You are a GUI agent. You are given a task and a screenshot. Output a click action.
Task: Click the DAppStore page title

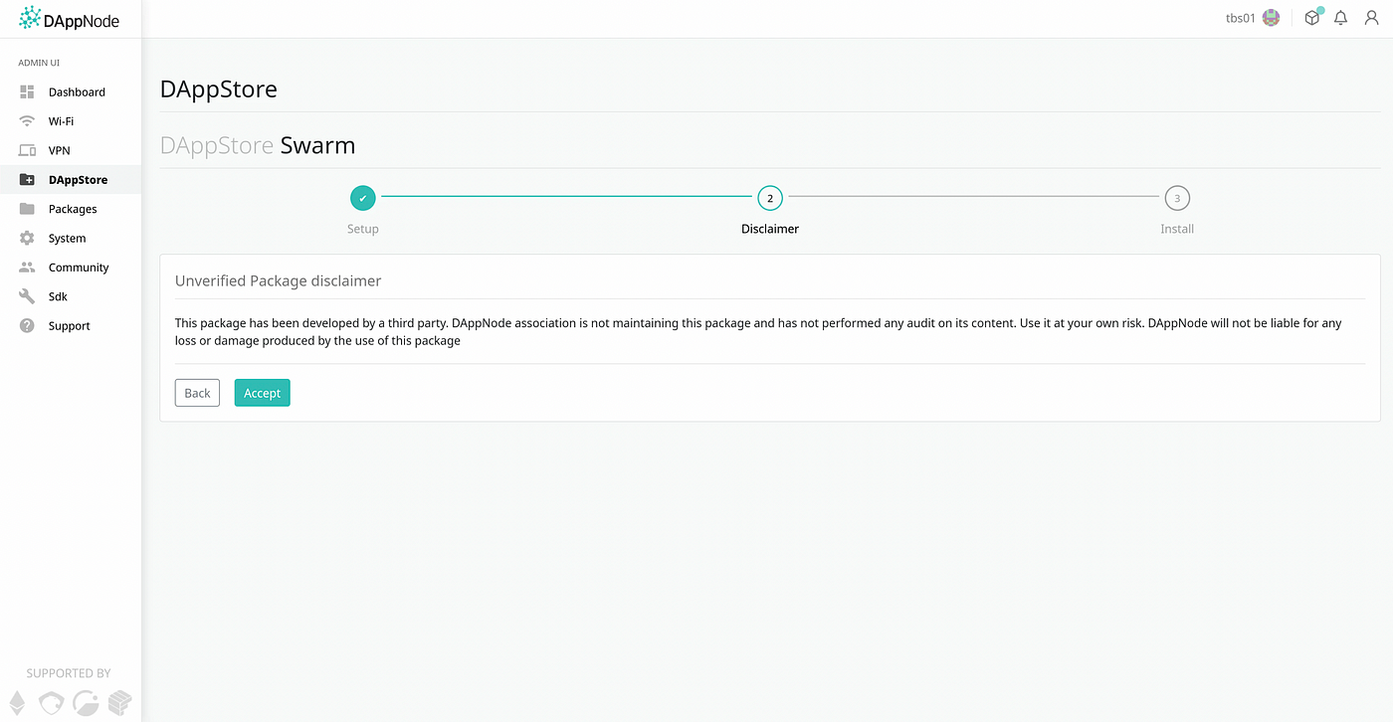(219, 90)
